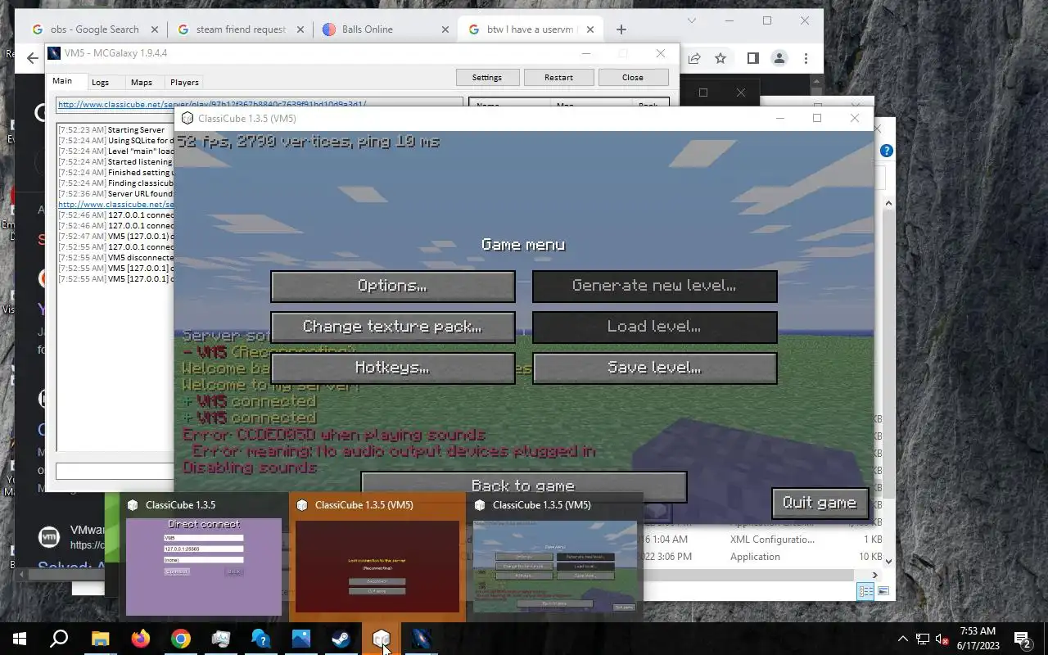Click Generate new level button
The width and height of the screenshot is (1048, 655).
point(654,286)
